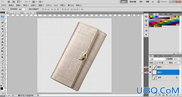Image resolution: width=182 pixels, height=97 pixels.
Task: Open the 文件(F) menu
Action: coord(4,5)
